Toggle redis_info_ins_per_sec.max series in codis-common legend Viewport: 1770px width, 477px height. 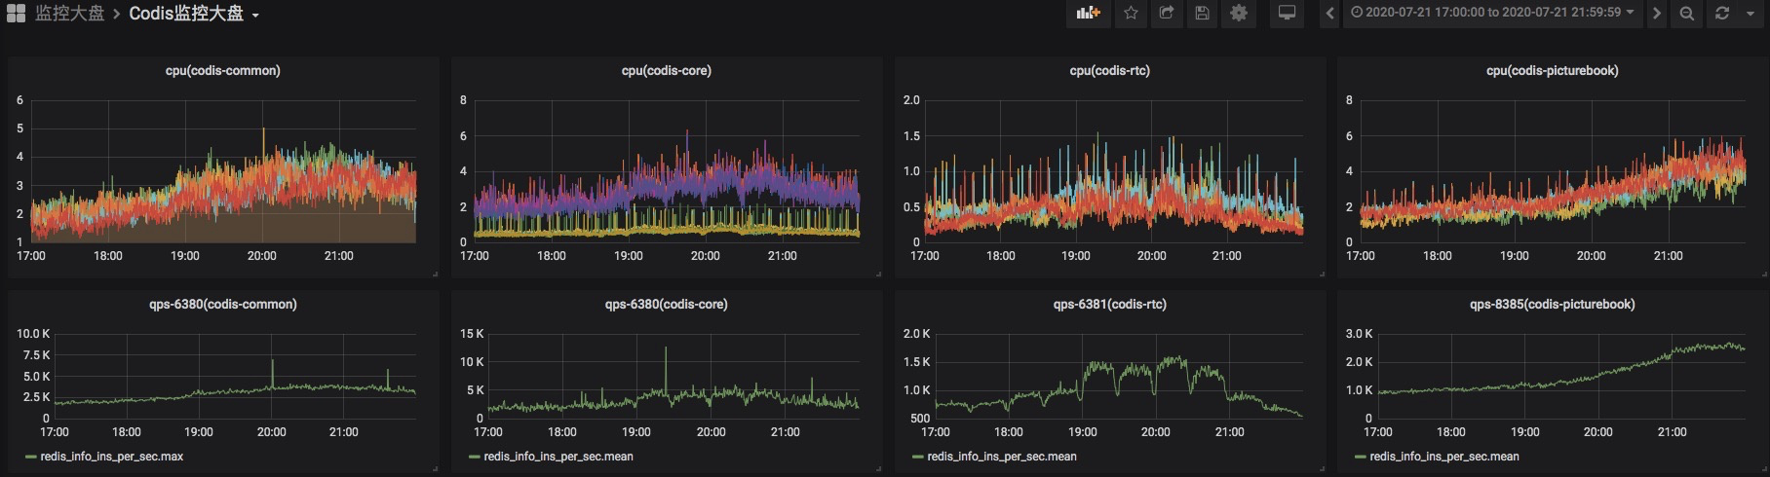pyautogui.click(x=111, y=456)
